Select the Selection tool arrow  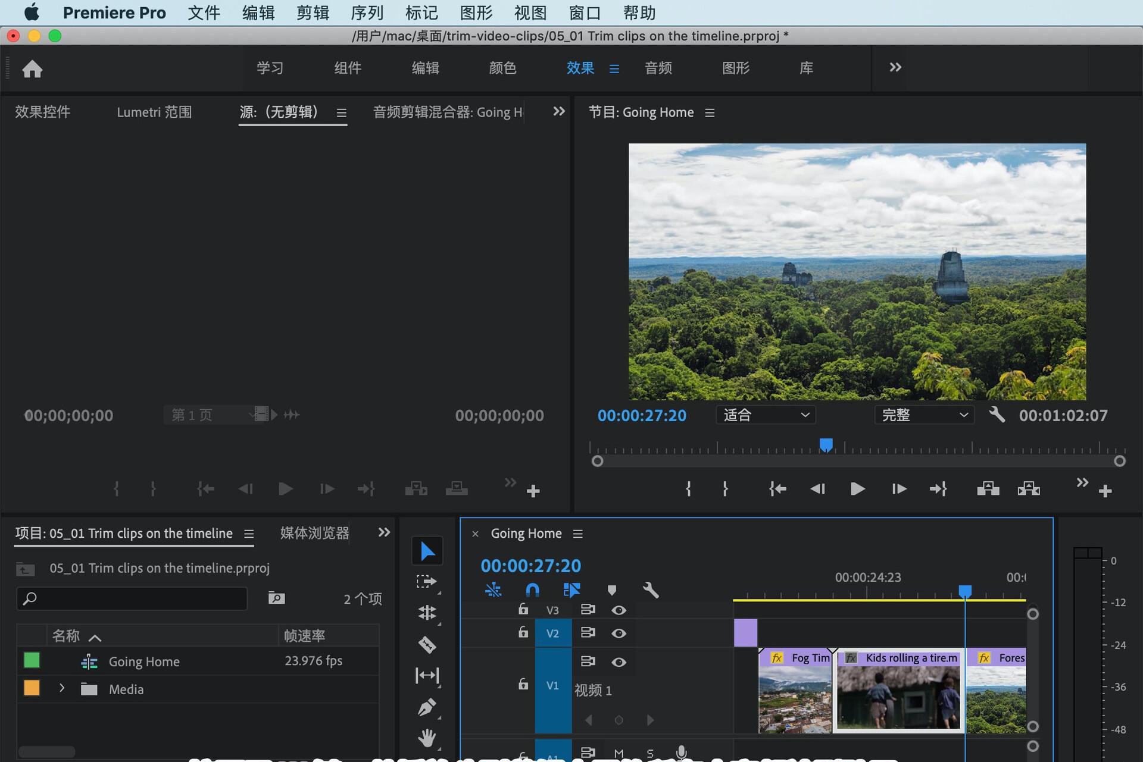pos(427,551)
